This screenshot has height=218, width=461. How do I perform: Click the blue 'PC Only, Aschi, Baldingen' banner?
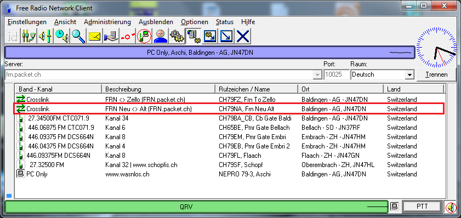[209, 53]
